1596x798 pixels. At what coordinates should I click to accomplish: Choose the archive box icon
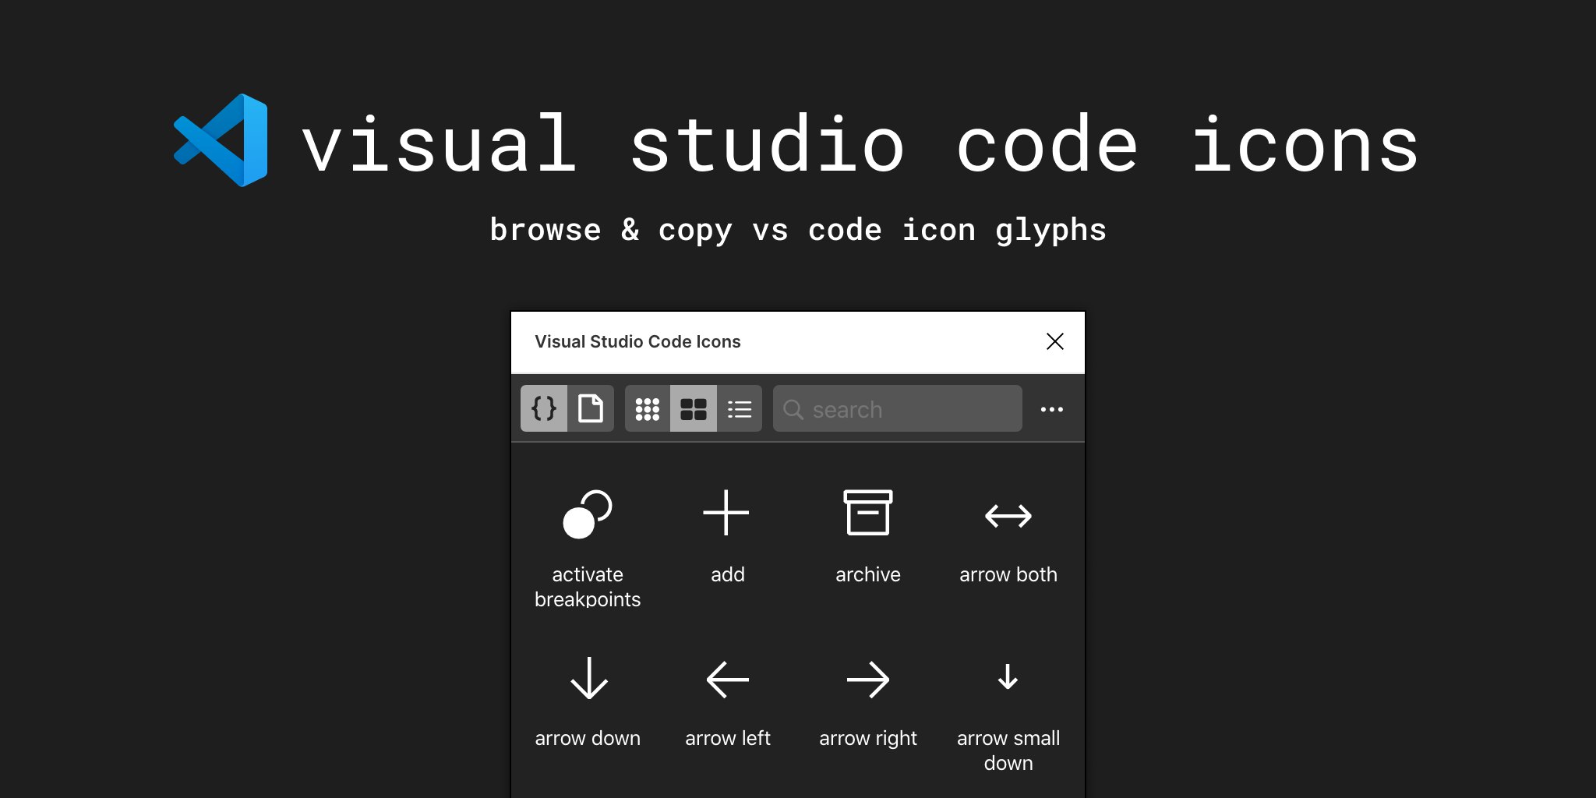tap(868, 512)
